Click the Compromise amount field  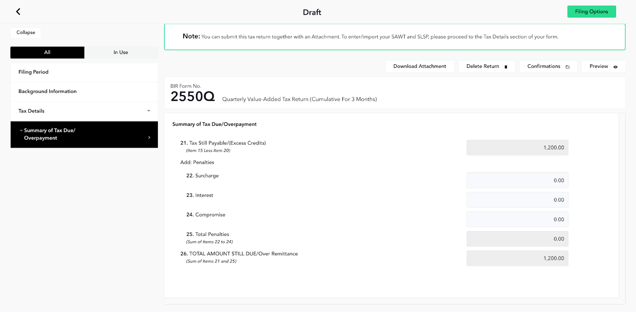[517, 219]
